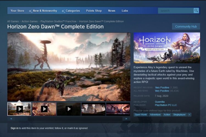Click left arrow of thumbnail strip
This screenshot has height=137, width=206.
(x=11, y=119)
